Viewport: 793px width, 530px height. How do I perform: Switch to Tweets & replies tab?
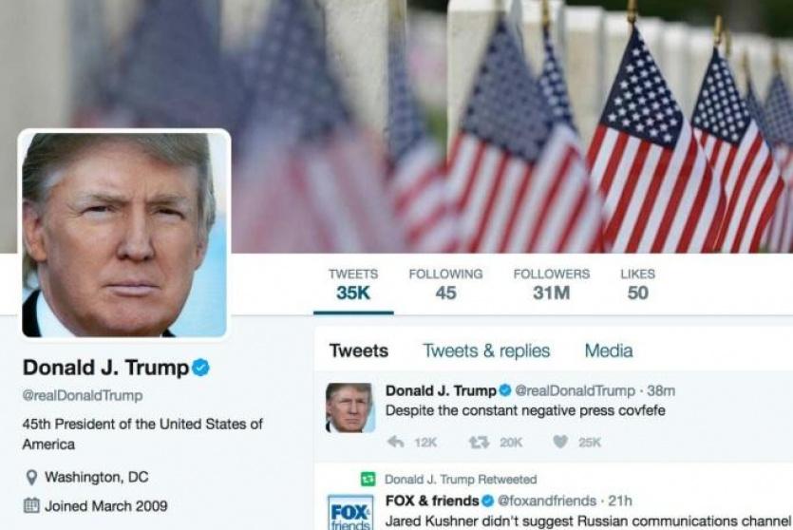[x=486, y=350]
